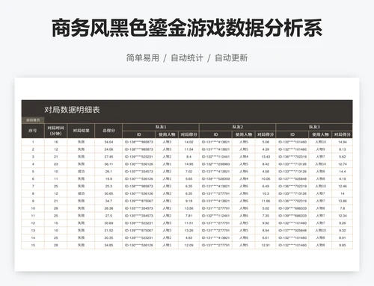Click the 简单易用 subtitle text

[x=143, y=57]
